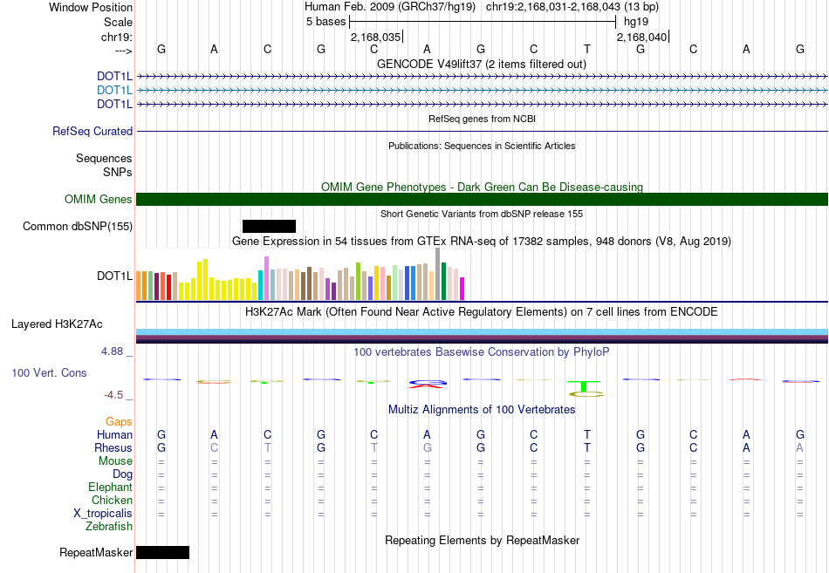
Task: Click the 5 bases scale text
Action: click(x=325, y=22)
